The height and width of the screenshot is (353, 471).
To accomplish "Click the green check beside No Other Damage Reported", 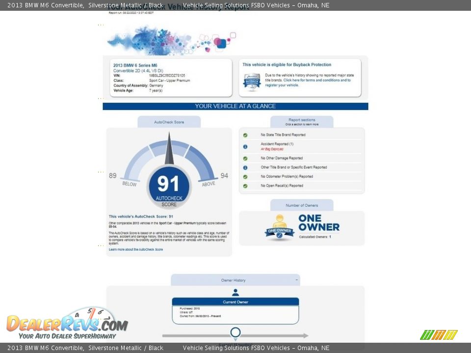I will [x=245, y=158].
